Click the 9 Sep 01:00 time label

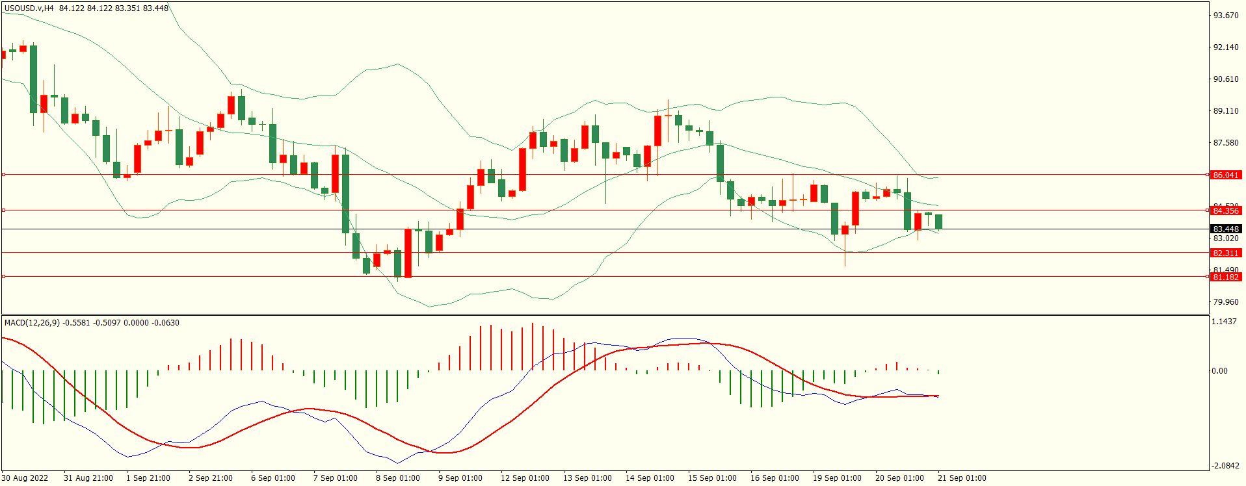(x=460, y=478)
